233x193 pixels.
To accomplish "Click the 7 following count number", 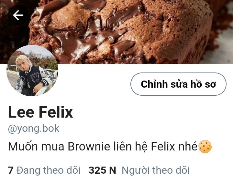I will pyautogui.click(x=11, y=170).
